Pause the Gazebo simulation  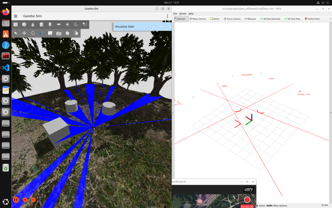click(16, 200)
